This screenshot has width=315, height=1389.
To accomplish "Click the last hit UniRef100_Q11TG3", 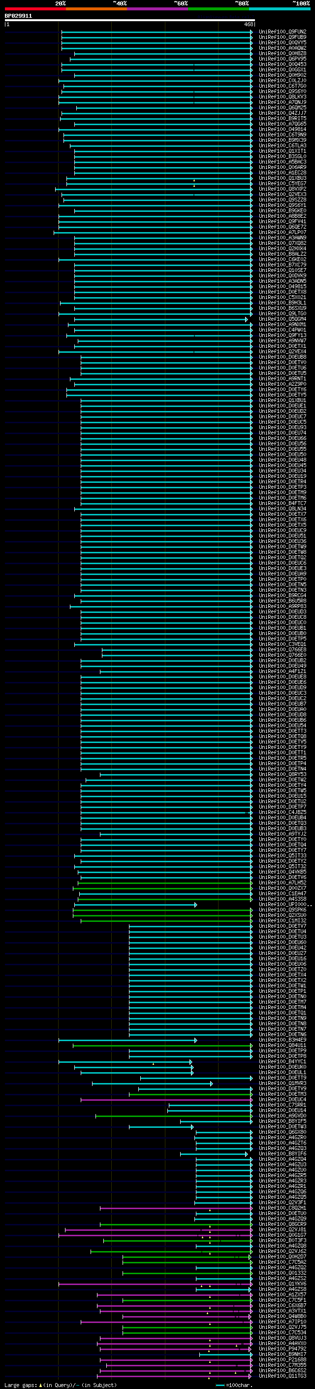I will click(283, 1376).
